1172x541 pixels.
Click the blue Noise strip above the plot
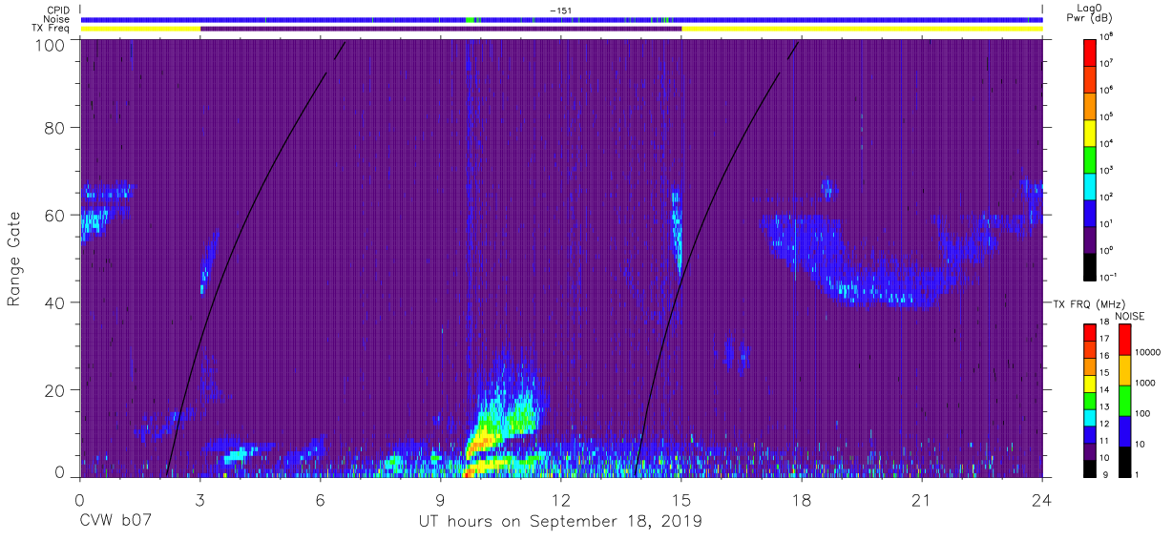pos(560,19)
